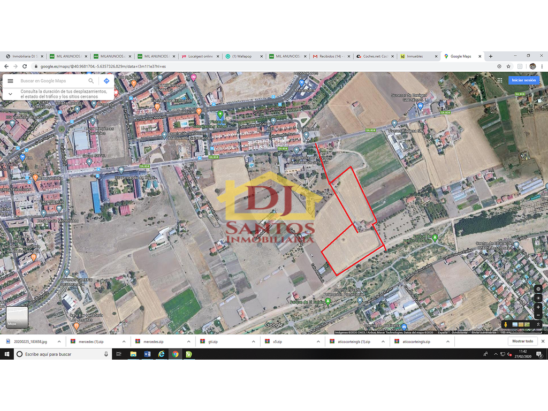Click the zoom out minus control
Image resolution: width=548 pixels, height=411 pixels.
pyautogui.click(x=538, y=316)
